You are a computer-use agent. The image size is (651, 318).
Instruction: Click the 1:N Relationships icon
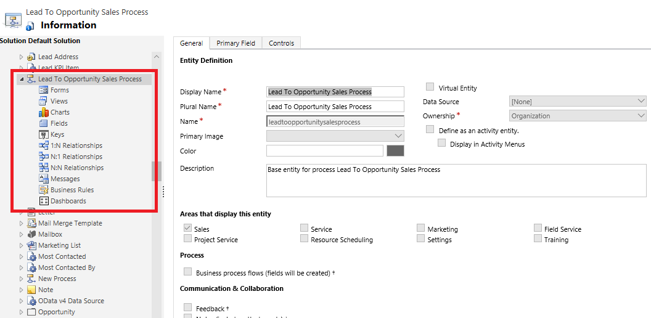[44, 145]
